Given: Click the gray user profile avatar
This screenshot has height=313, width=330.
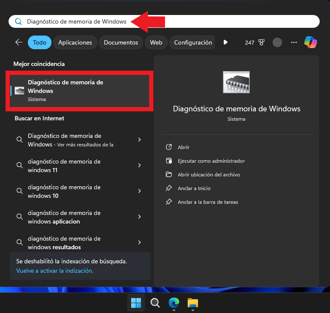Looking at the screenshot, I should coord(277,42).
